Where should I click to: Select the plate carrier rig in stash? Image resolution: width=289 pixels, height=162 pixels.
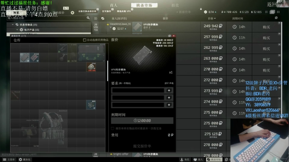click(x=53, y=128)
